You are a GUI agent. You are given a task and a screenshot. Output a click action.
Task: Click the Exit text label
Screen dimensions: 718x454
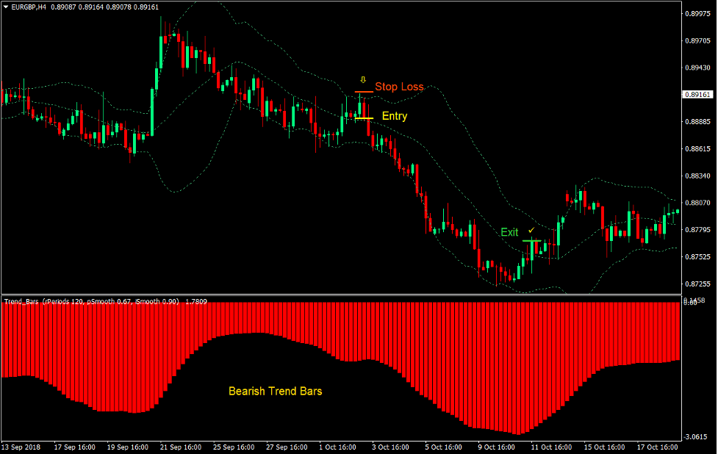tap(510, 232)
